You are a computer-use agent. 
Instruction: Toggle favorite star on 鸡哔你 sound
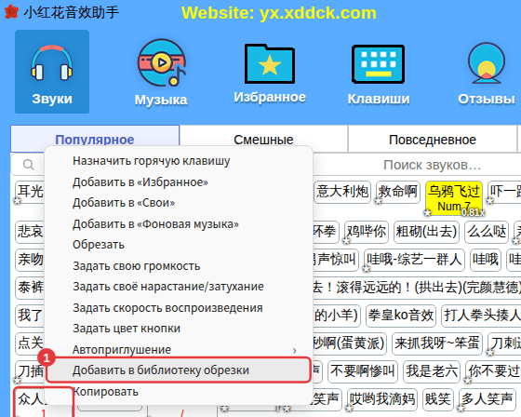[346, 241]
